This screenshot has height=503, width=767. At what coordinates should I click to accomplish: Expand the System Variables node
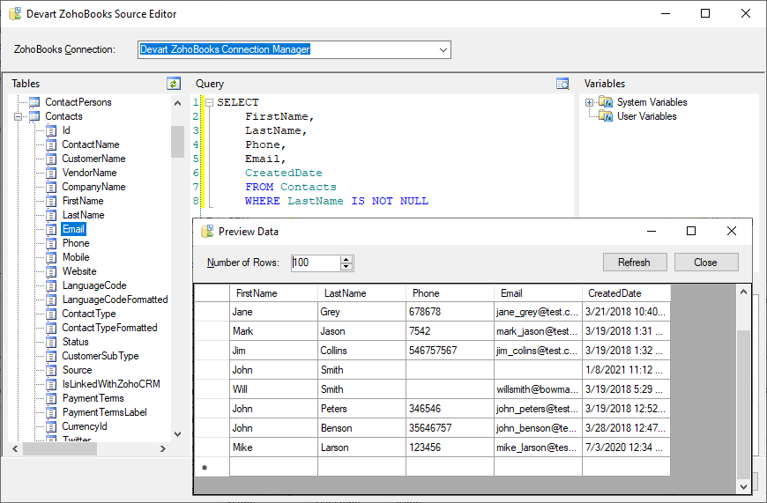point(589,102)
